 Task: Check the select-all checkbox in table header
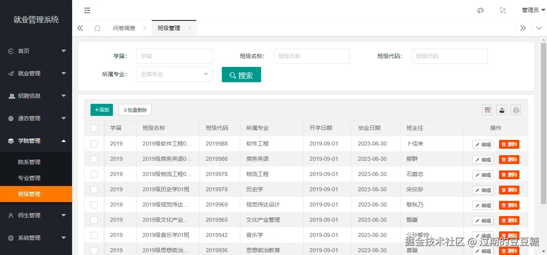click(94, 128)
